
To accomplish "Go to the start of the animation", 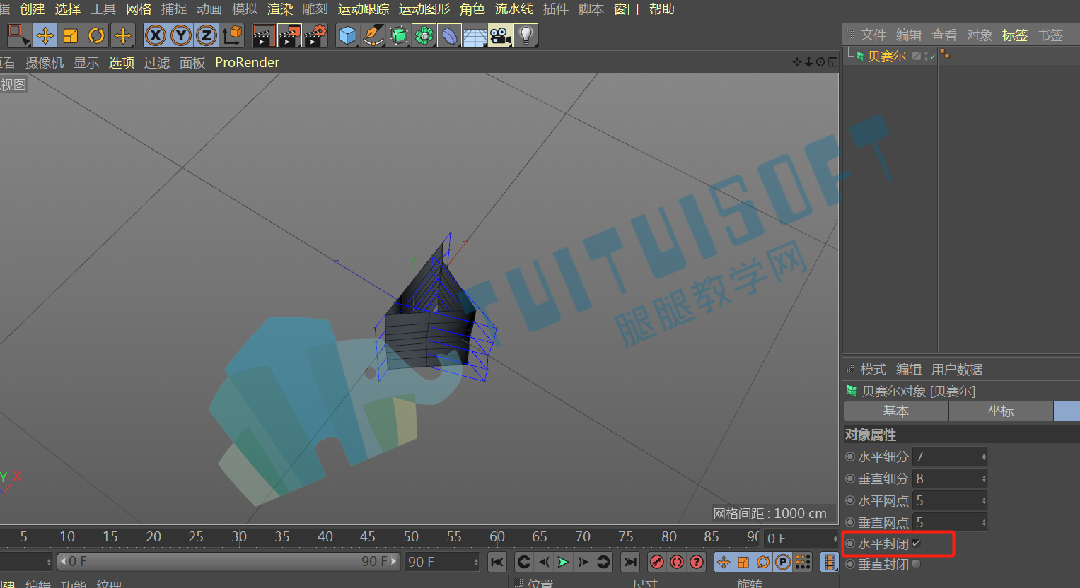I will (497, 562).
